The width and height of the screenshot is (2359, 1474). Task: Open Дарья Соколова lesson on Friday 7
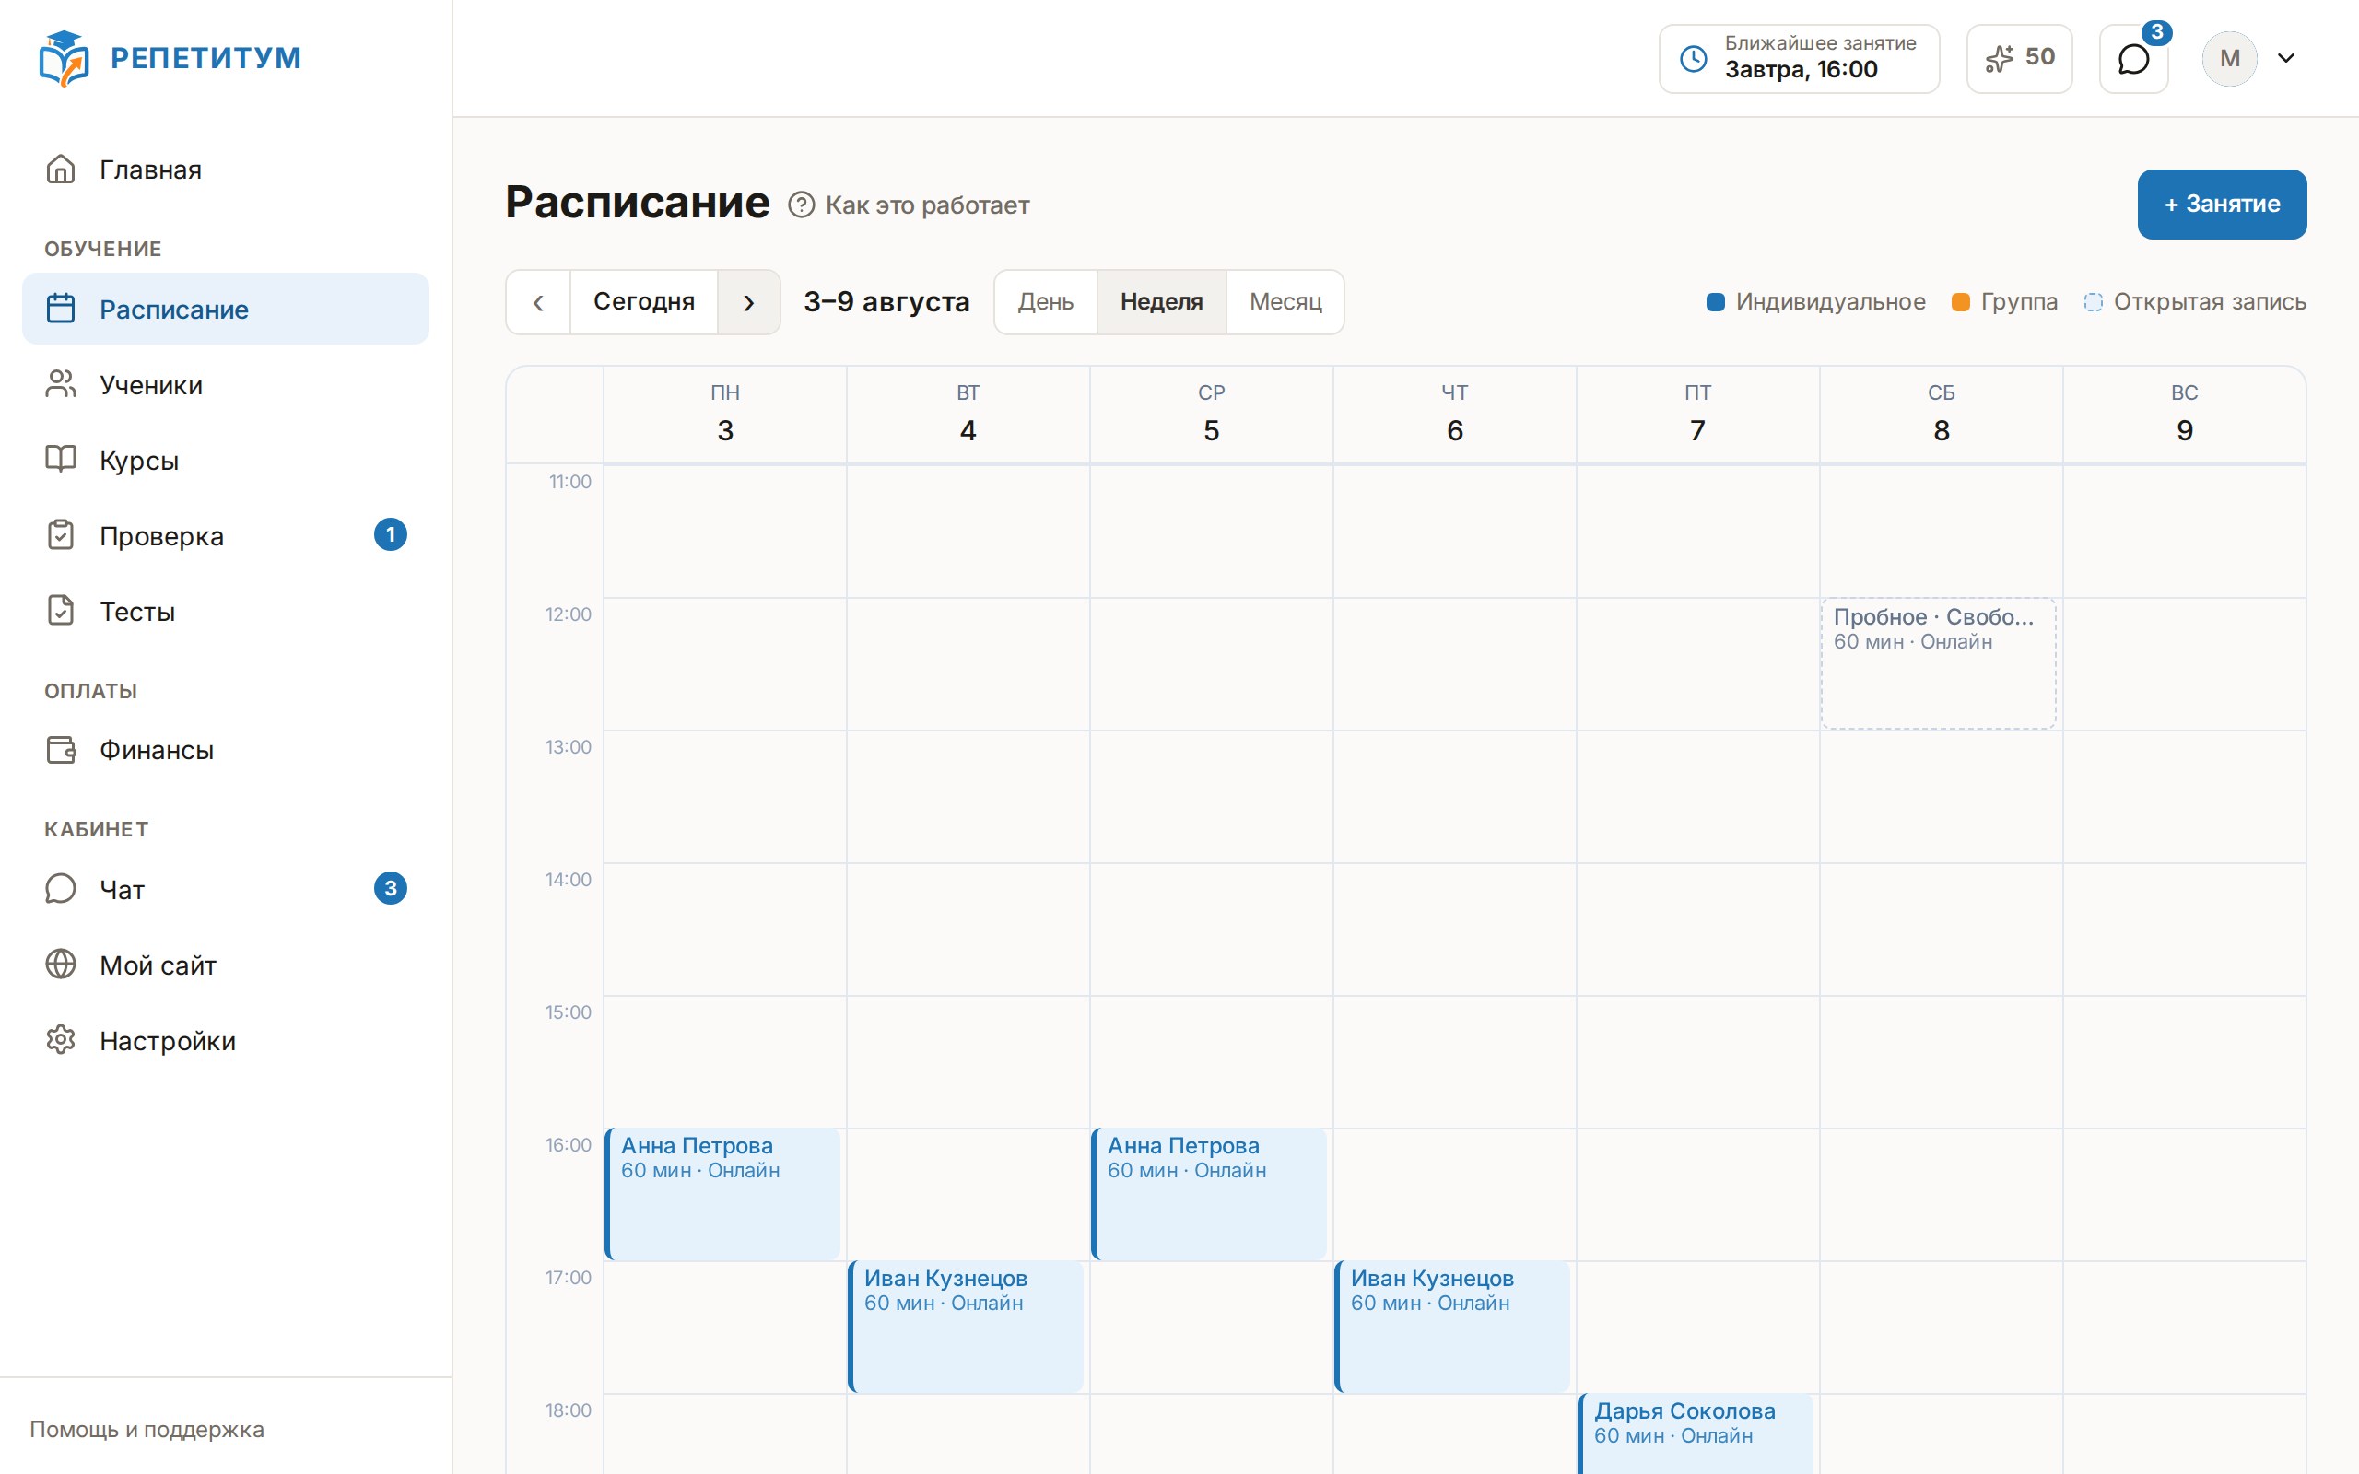coord(1696,1434)
